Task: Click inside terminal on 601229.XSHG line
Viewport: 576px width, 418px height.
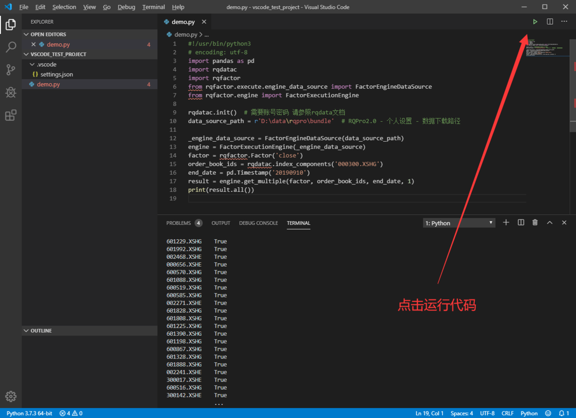Action: (196, 242)
